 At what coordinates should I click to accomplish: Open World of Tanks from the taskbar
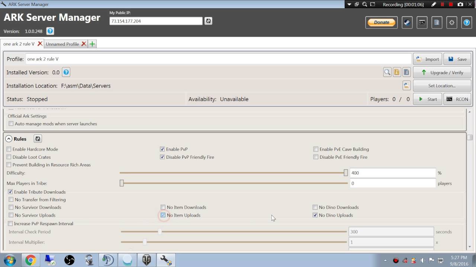147,260
